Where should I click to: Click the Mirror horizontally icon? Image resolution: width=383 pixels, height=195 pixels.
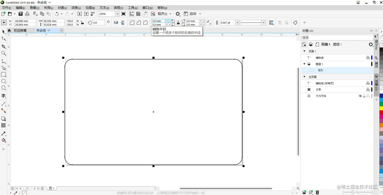116,23
